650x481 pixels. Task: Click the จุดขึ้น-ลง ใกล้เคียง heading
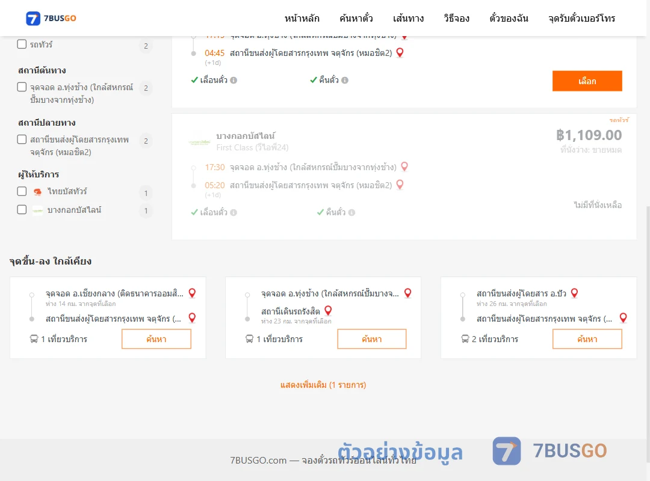click(x=51, y=261)
